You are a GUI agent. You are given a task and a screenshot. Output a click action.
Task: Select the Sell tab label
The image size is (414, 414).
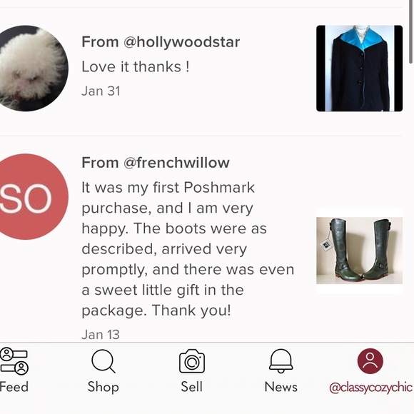(x=192, y=387)
